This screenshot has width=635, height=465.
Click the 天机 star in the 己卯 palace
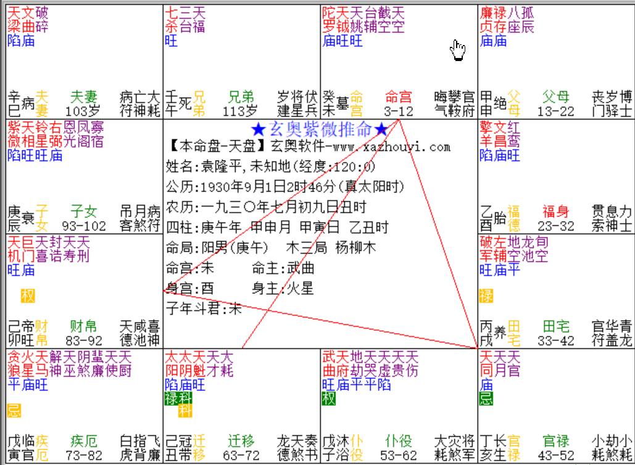click(x=14, y=249)
